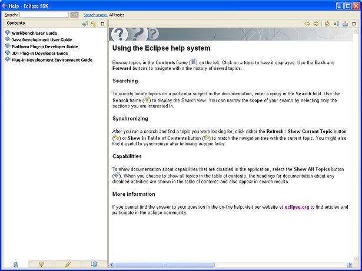The height and width of the screenshot is (271, 362).
Task: Select Java Development User Guide topic
Action: click(x=42, y=39)
